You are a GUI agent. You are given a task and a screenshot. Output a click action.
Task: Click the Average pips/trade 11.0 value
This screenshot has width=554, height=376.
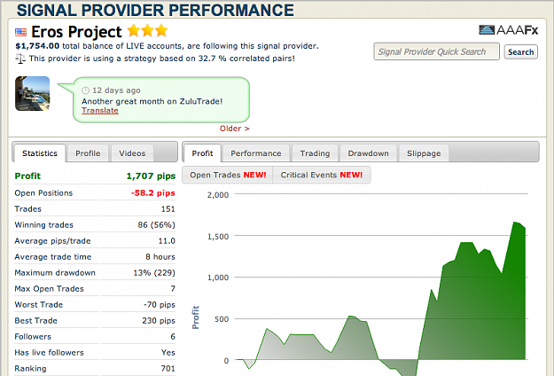click(167, 241)
